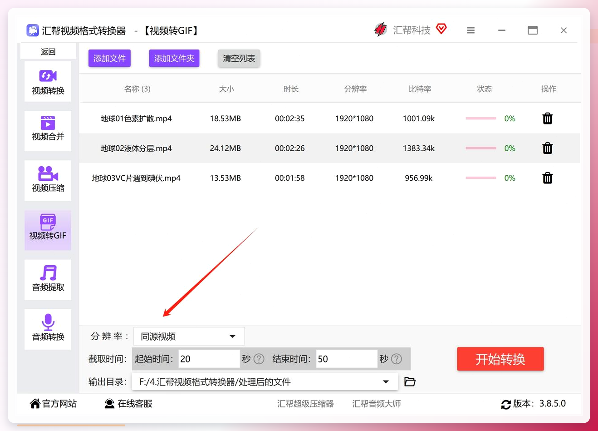Click the 汇帮科技 logo icon

pyautogui.click(x=380, y=30)
